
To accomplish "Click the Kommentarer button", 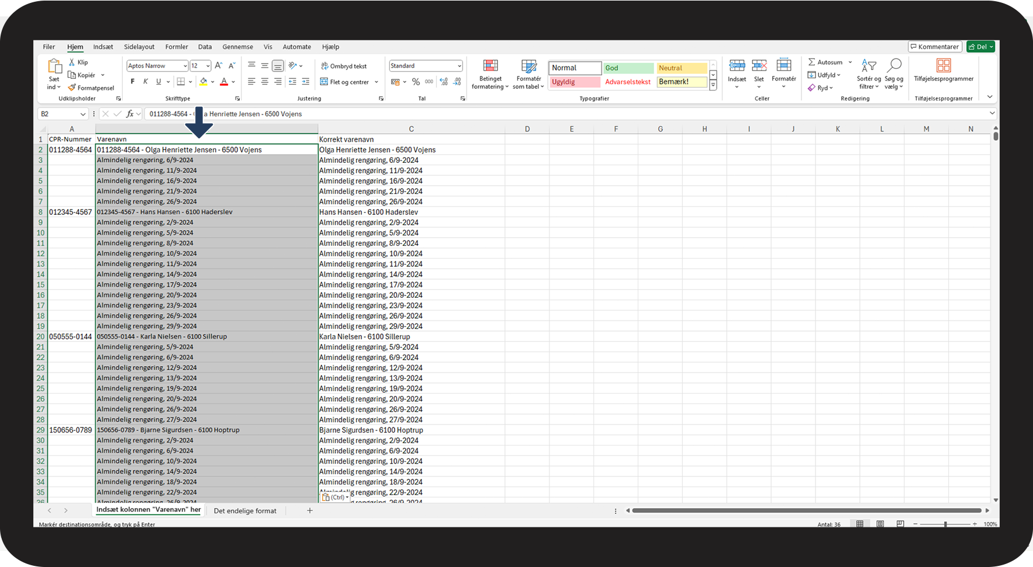I will [934, 47].
